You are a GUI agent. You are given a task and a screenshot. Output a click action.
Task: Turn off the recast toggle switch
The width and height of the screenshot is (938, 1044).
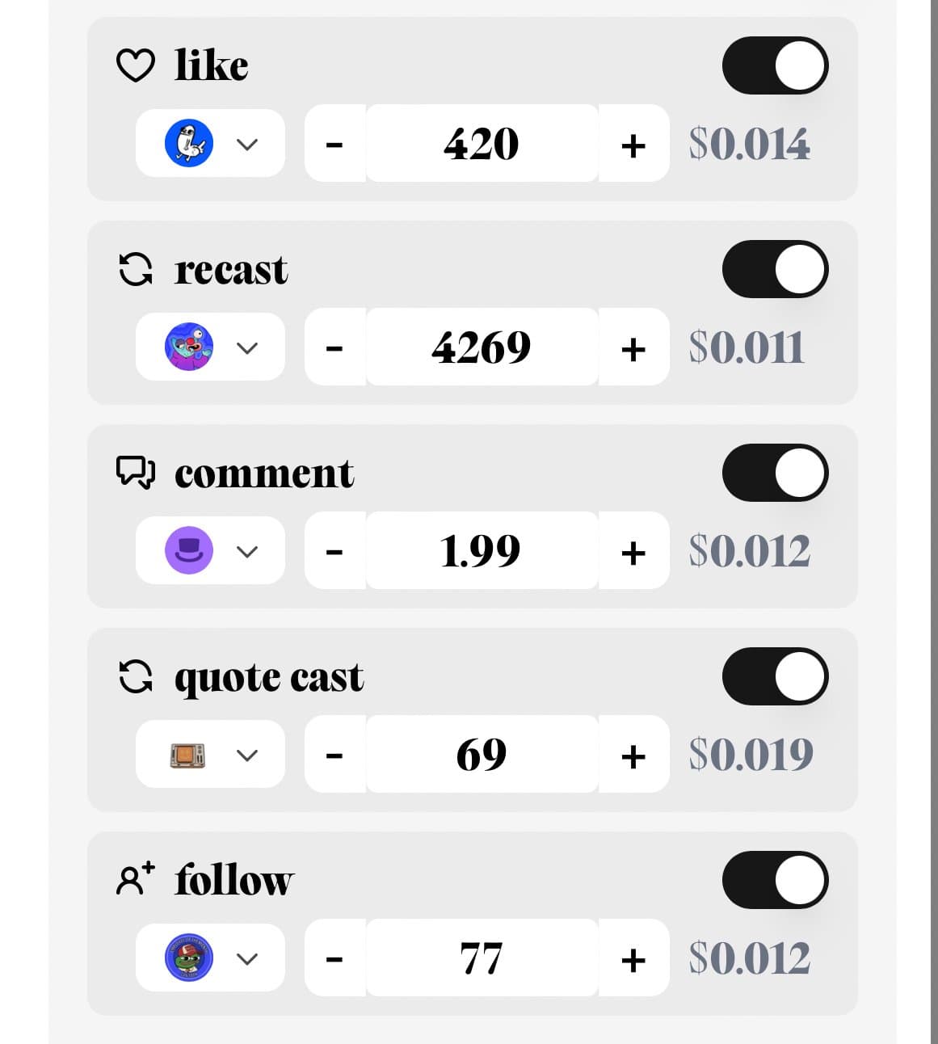point(775,270)
